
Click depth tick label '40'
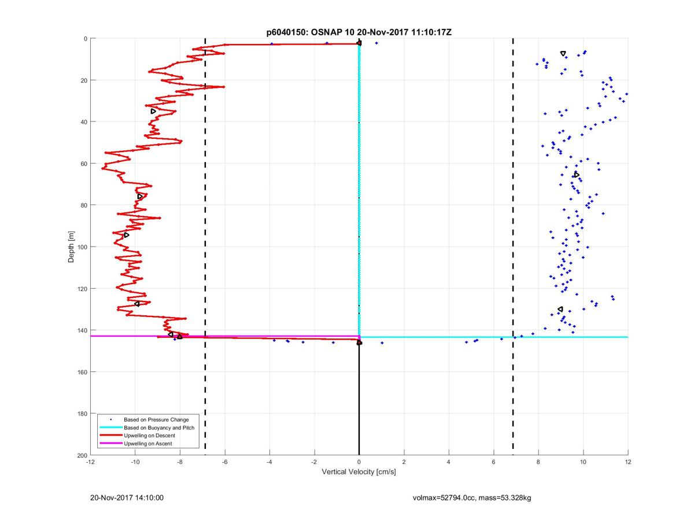click(84, 122)
